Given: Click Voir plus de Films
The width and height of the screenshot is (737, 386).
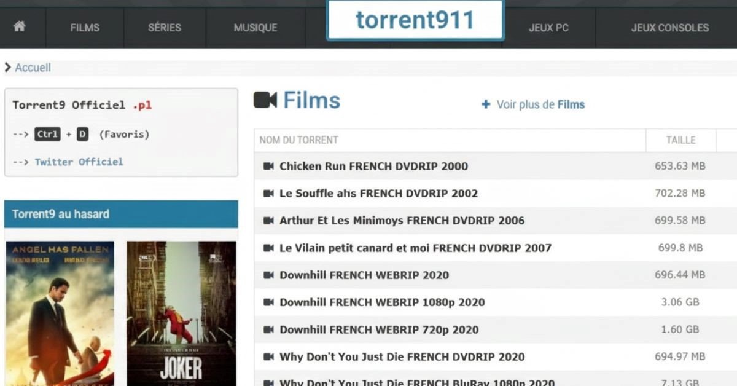Looking at the screenshot, I should point(539,104).
